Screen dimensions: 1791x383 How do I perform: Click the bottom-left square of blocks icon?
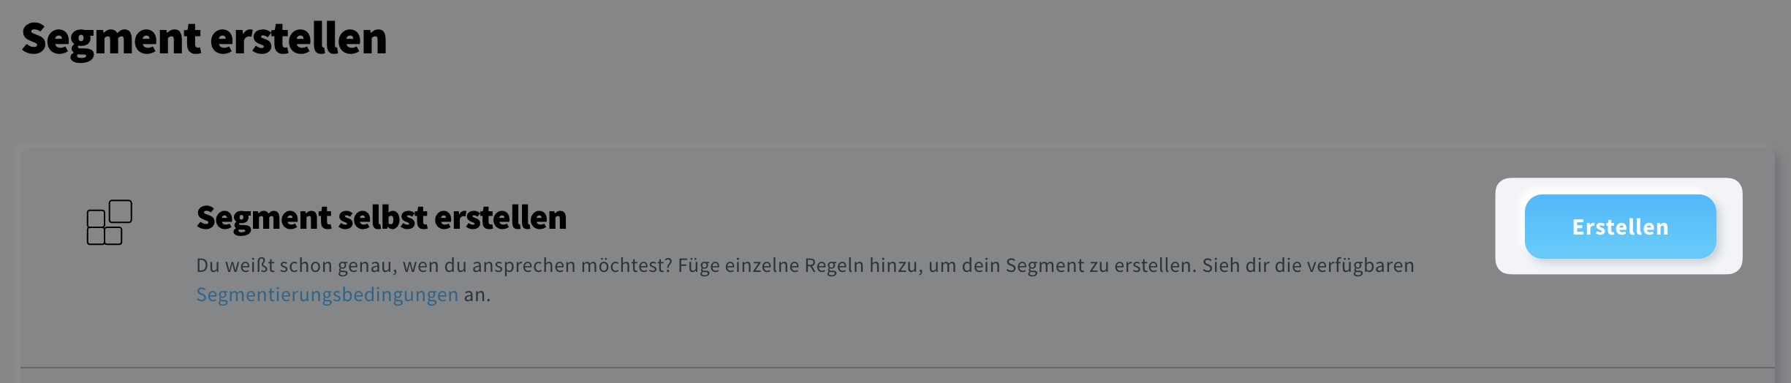pyautogui.click(x=96, y=236)
